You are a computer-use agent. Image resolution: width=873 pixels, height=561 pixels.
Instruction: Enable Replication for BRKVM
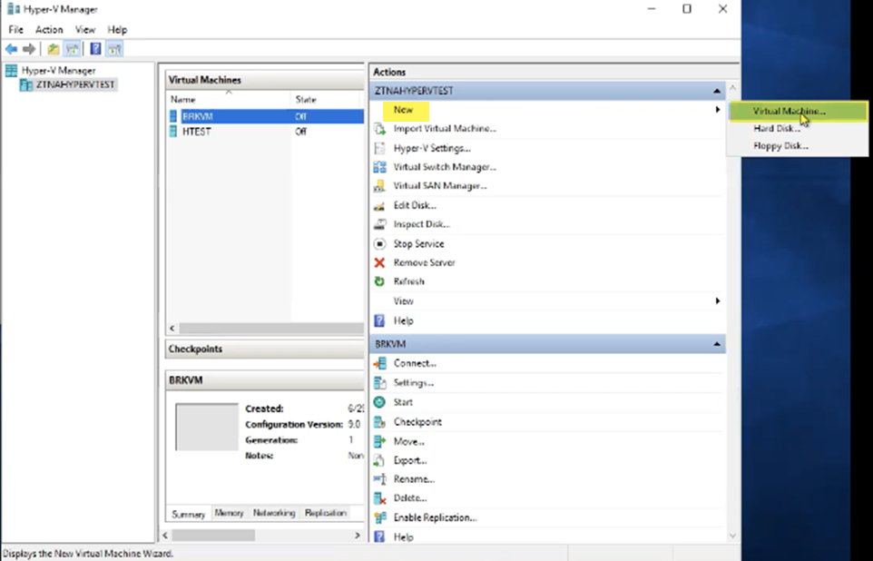pos(432,517)
